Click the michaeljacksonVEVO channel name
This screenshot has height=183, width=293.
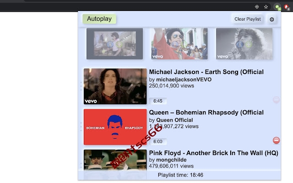tap(184, 80)
